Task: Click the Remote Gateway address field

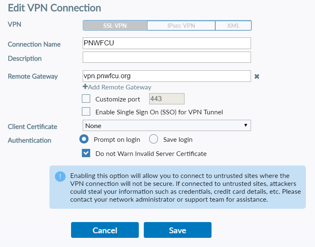Action: tap(167, 76)
